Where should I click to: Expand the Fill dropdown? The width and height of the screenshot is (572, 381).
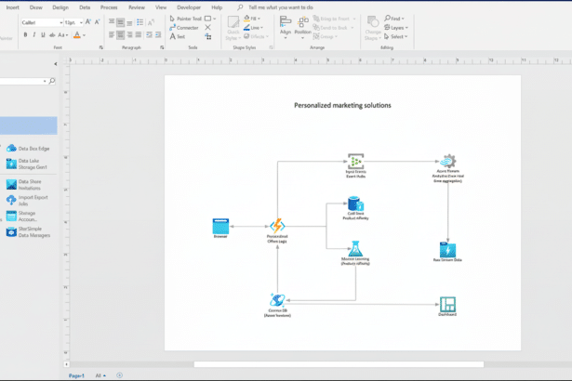pos(259,19)
